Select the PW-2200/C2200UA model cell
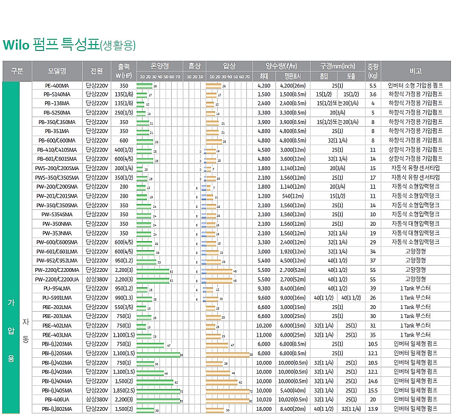Image resolution: width=453 pixels, height=415 pixels. click(56, 279)
